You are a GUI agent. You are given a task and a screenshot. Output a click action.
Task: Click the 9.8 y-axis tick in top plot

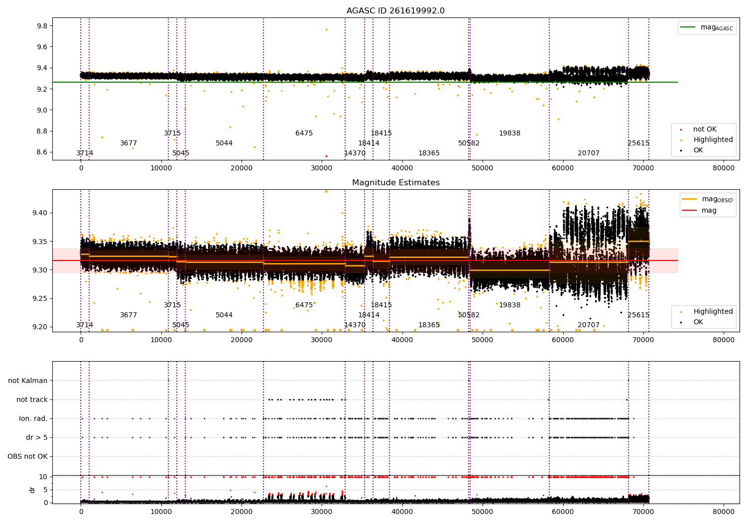coord(42,26)
